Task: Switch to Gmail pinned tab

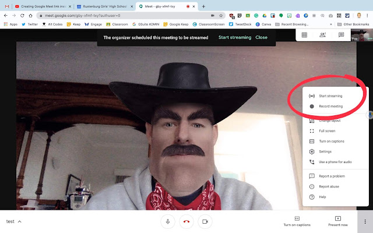Action: pyautogui.click(x=7, y=6)
